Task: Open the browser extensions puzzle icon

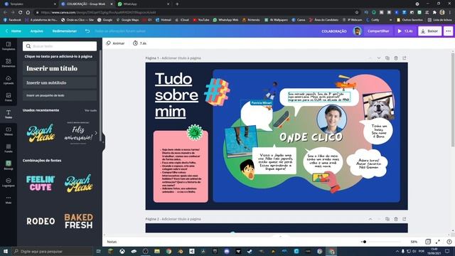Action: coord(434,13)
